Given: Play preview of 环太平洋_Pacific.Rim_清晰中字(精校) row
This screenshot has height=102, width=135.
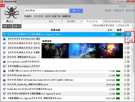Looking at the screenshot, I should click(x=128, y=84).
